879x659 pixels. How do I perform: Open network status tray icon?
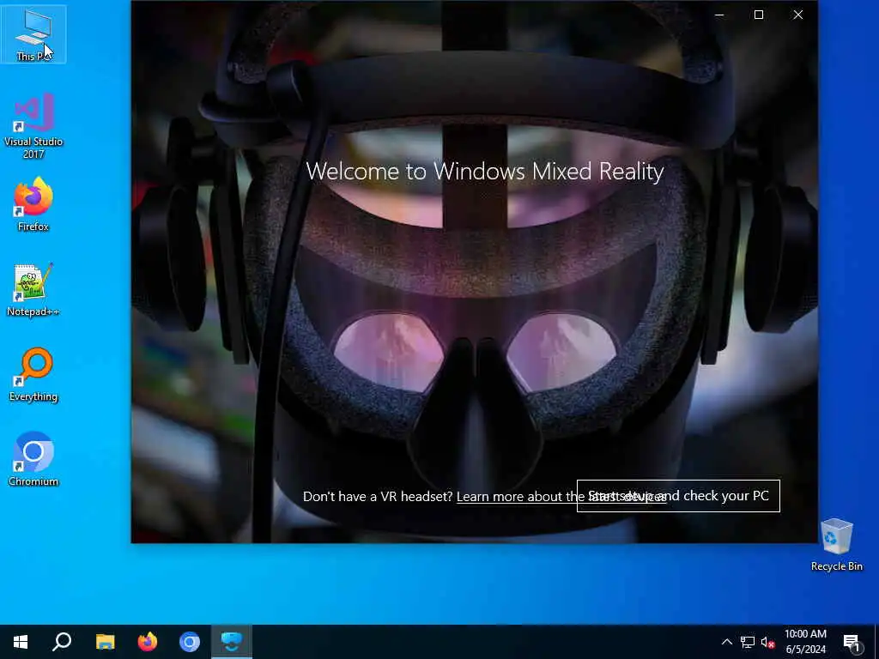pyautogui.click(x=748, y=642)
